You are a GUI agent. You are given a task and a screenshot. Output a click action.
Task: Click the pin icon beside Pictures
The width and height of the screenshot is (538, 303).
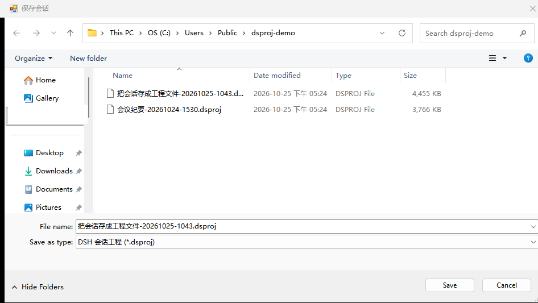tap(79, 207)
